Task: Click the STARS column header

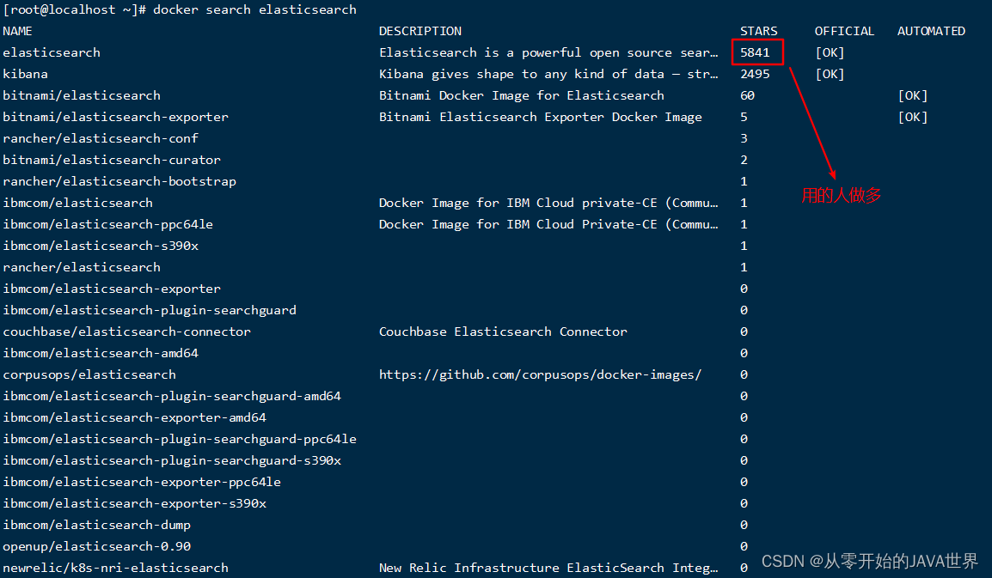Action: 757,31
